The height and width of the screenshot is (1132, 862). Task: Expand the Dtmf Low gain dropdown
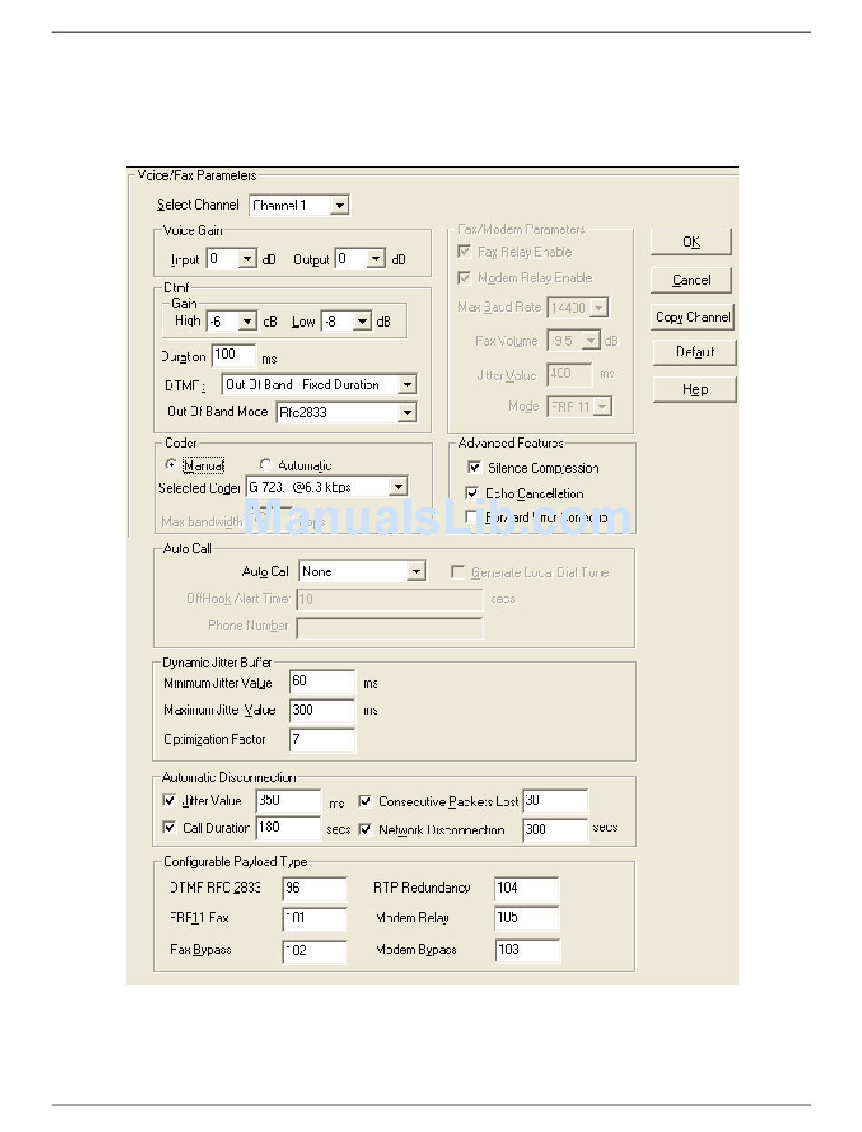(x=347, y=321)
